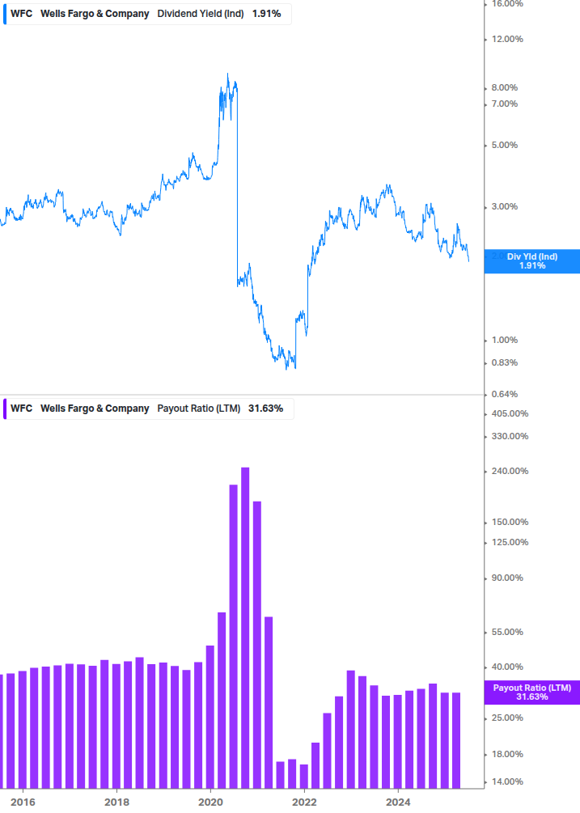Click the 0.64% yield axis label
The width and height of the screenshot is (580, 813).
[x=504, y=395]
